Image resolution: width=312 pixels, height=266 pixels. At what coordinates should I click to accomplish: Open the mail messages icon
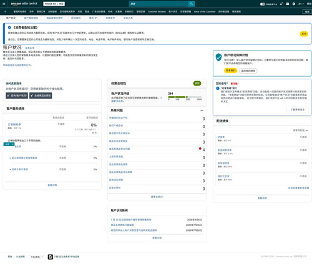[288, 4]
